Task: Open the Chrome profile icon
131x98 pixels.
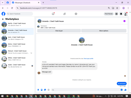Action: [x=123, y=8]
